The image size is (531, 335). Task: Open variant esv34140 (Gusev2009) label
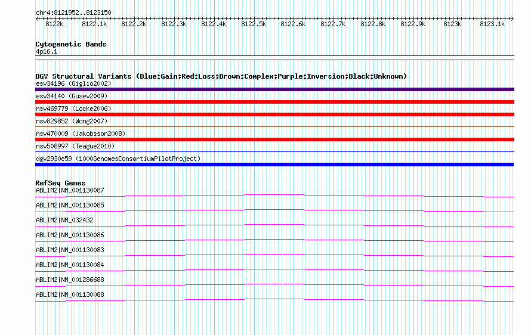click(72, 96)
